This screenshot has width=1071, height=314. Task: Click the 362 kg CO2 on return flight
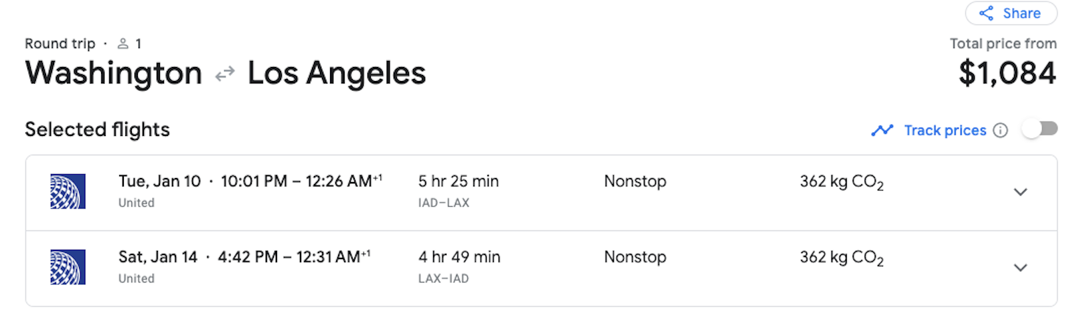(841, 258)
